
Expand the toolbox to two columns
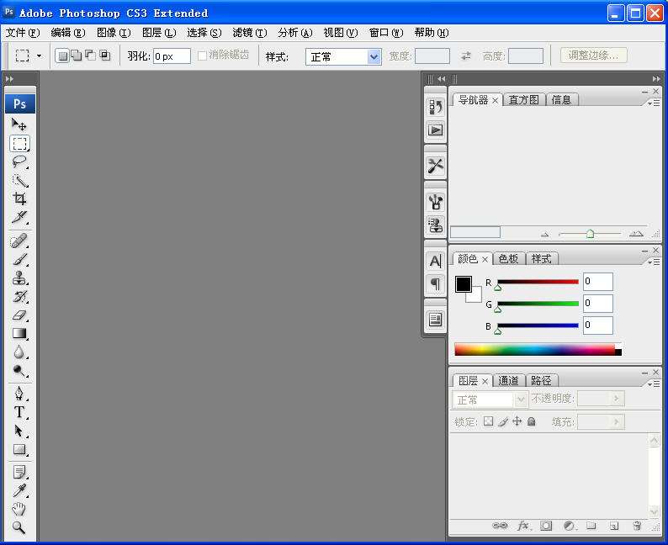9,79
